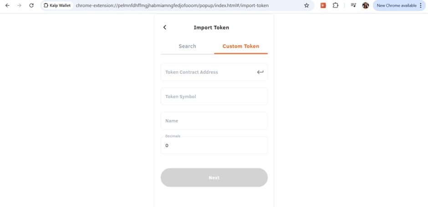Click the paste icon in the contract address field
The width and height of the screenshot is (428, 207).
260,72
